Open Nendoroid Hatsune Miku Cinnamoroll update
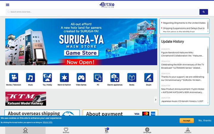Image resolution: width=214 pixels, height=134 pixels. pyautogui.click(x=183, y=54)
